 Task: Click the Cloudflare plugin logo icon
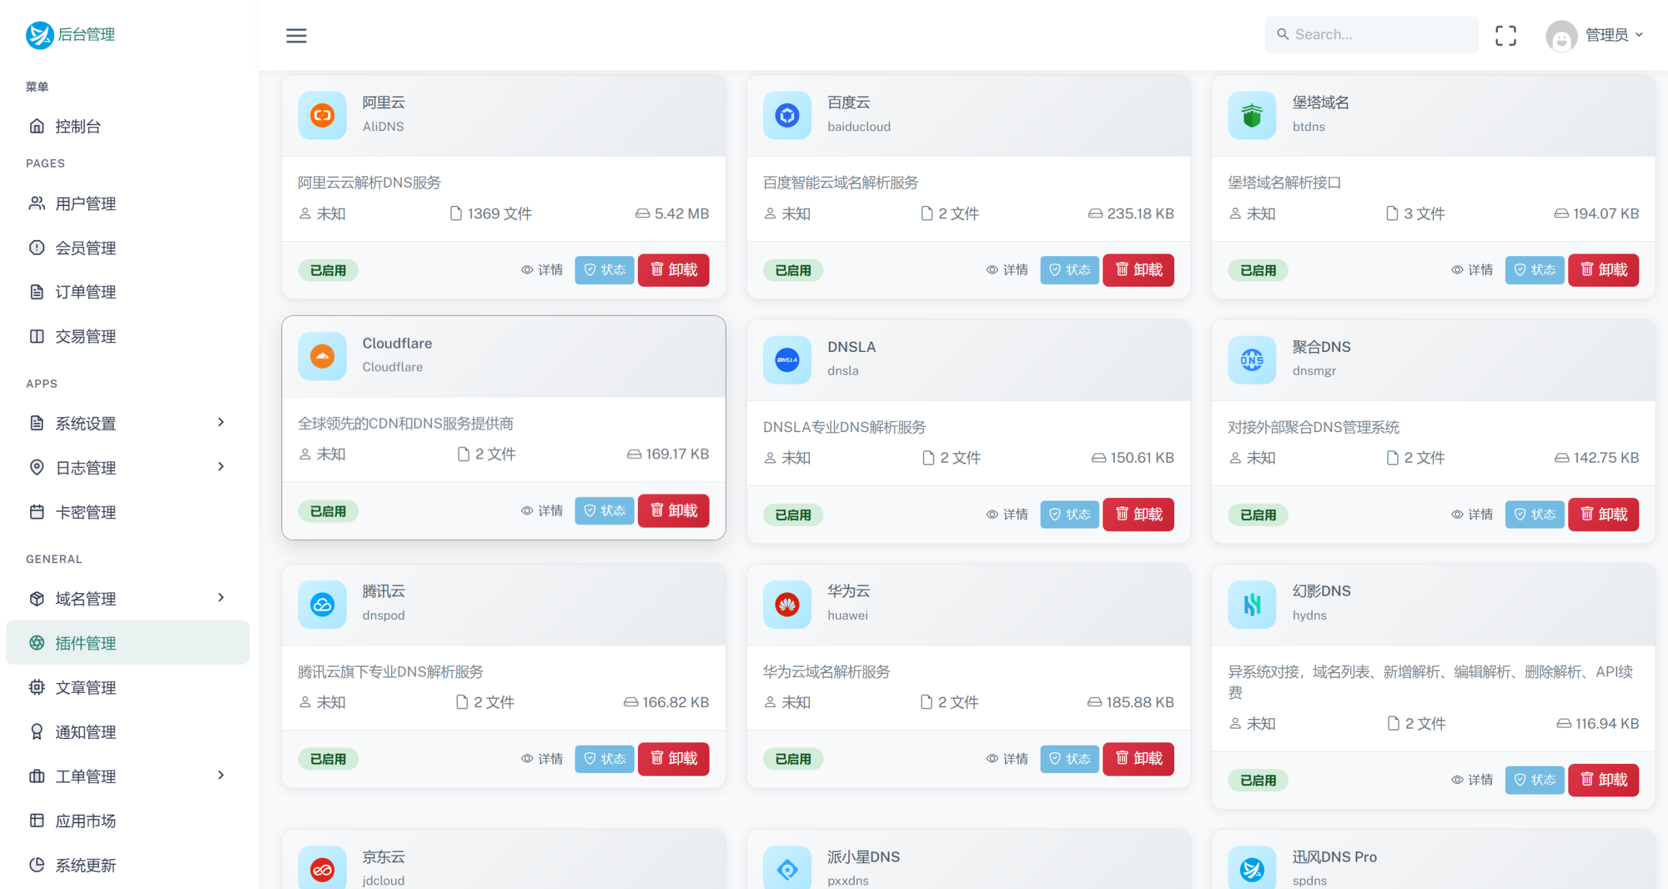point(321,357)
